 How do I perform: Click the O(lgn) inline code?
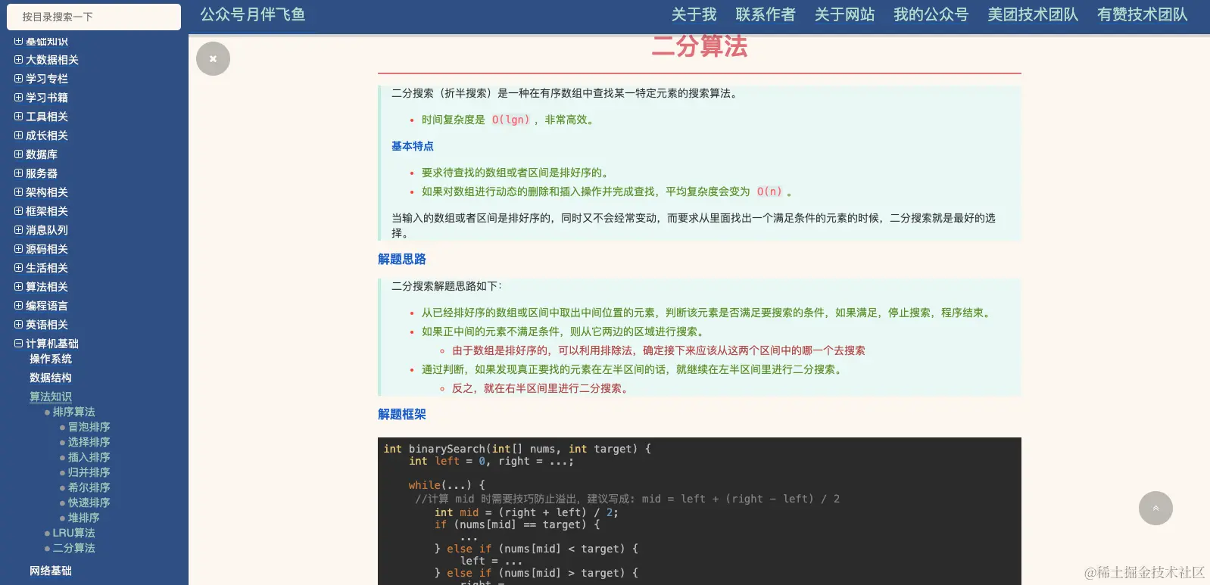coord(511,120)
